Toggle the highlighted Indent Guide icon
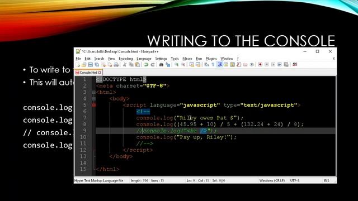The image size is (358, 201). tap(220, 65)
